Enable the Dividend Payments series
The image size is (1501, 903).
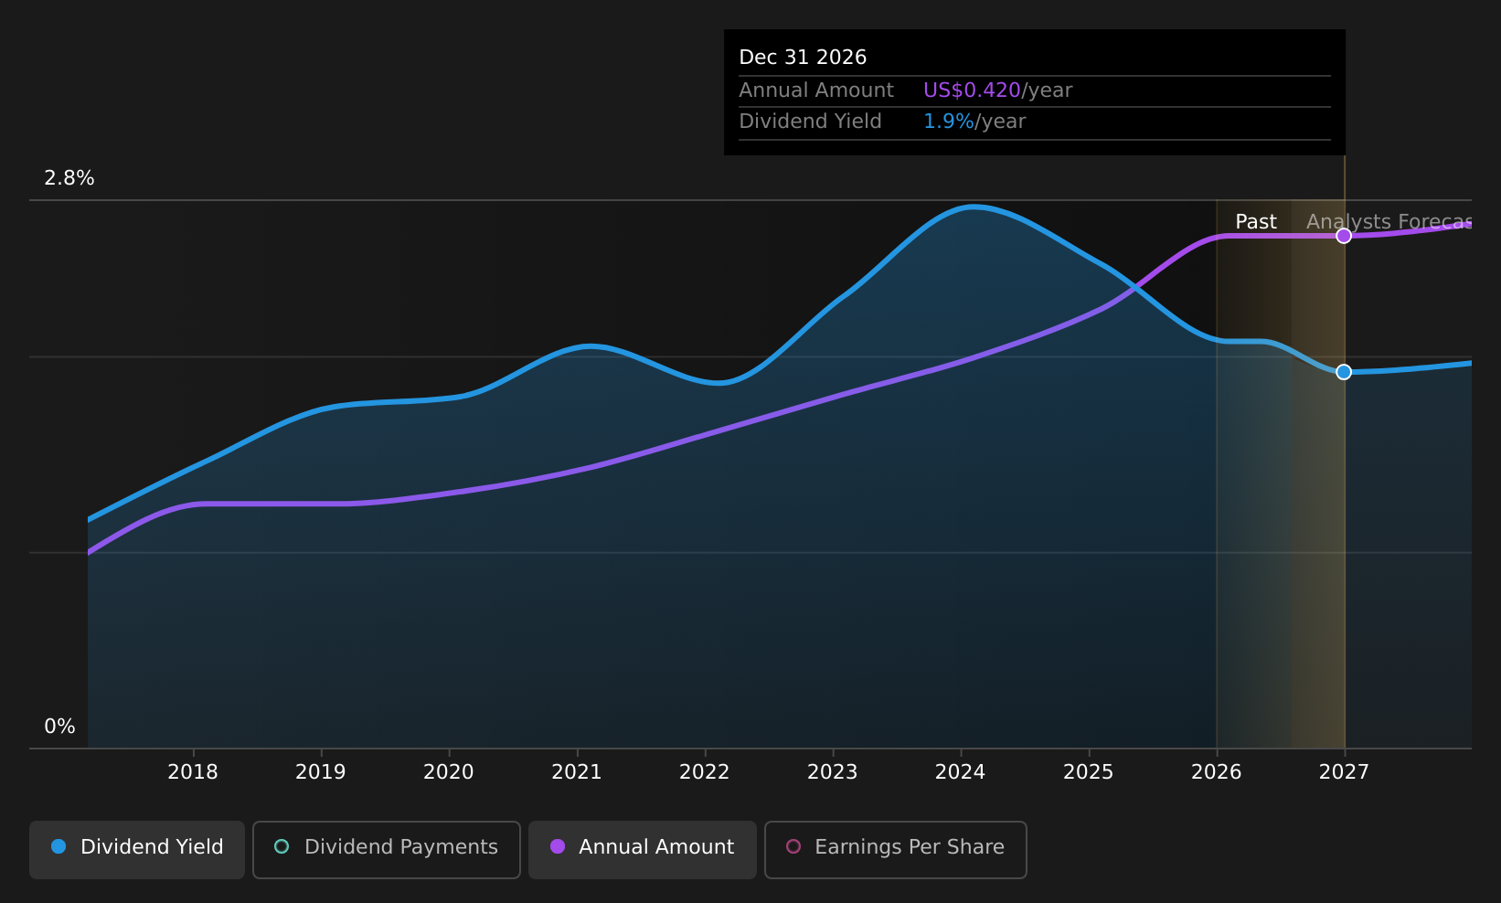pos(387,849)
